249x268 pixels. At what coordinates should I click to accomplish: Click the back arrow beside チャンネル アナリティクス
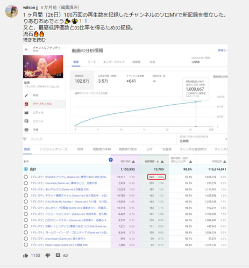tap(26, 49)
